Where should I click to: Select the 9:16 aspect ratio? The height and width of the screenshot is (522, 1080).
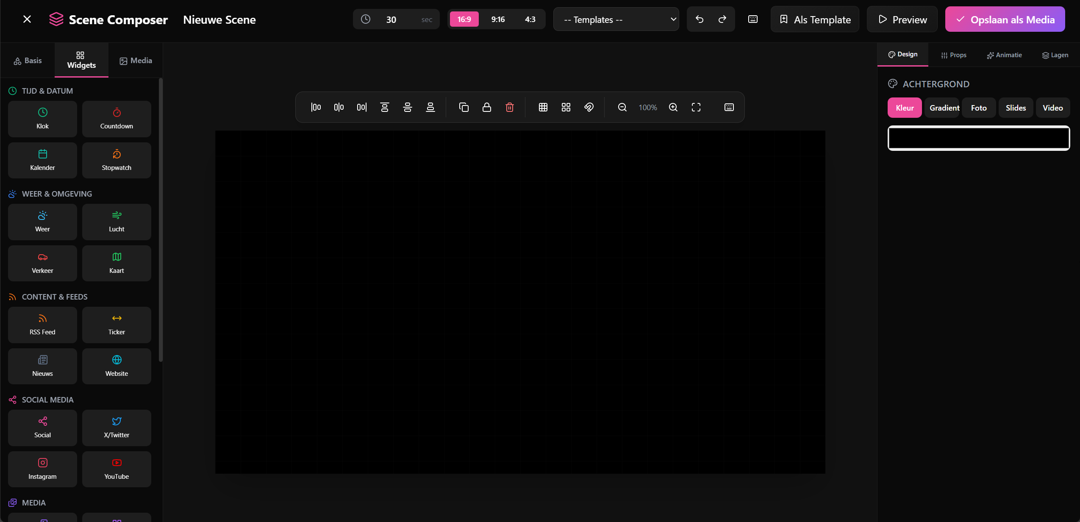[x=497, y=19]
